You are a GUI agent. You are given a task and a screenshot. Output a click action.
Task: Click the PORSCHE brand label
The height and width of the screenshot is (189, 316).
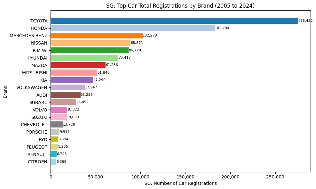(x=37, y=132)
